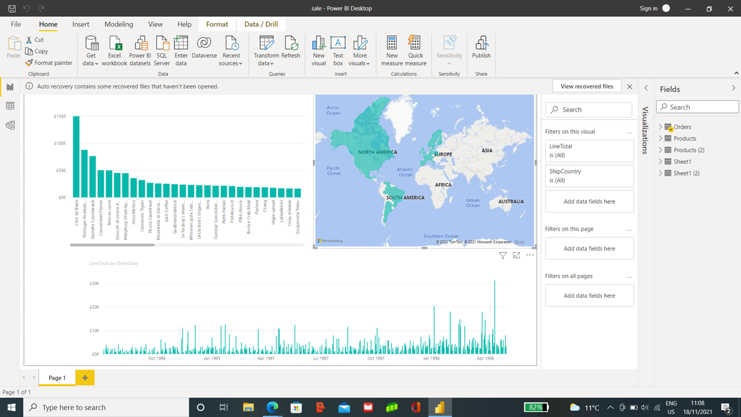
Task: Create a Quick measure
Action: click(x=415, y=51)
